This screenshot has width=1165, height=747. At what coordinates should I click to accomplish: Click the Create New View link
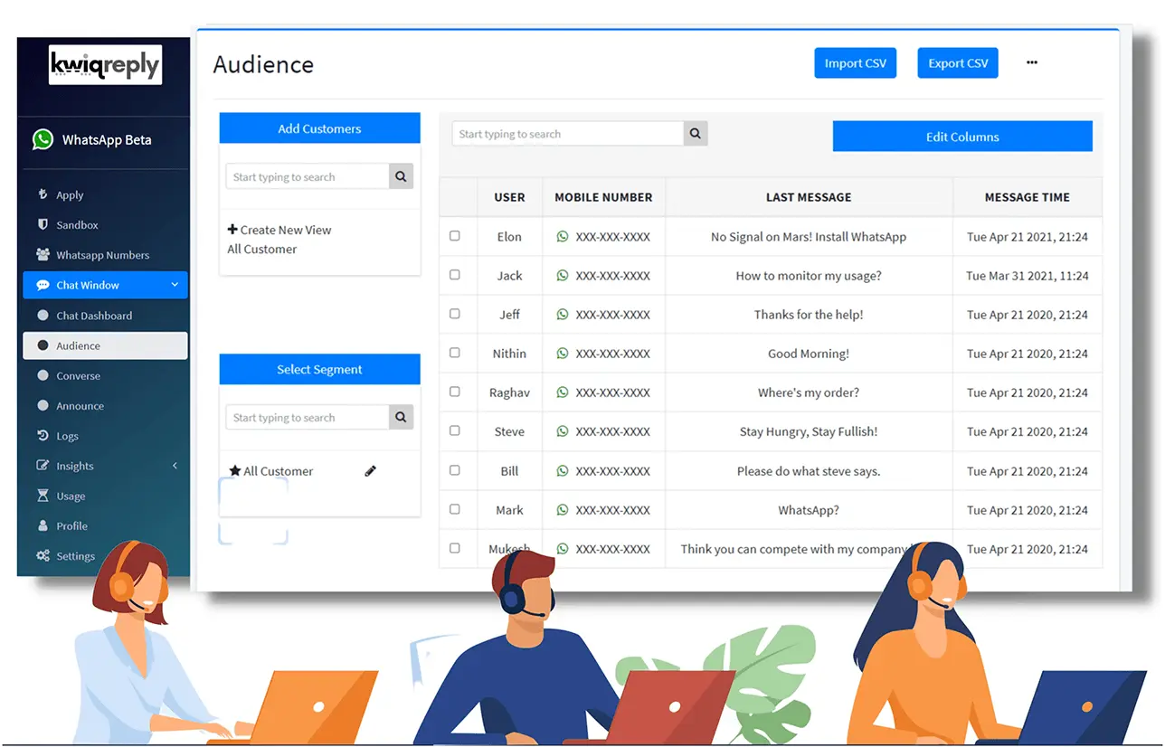tap(279, 229)
